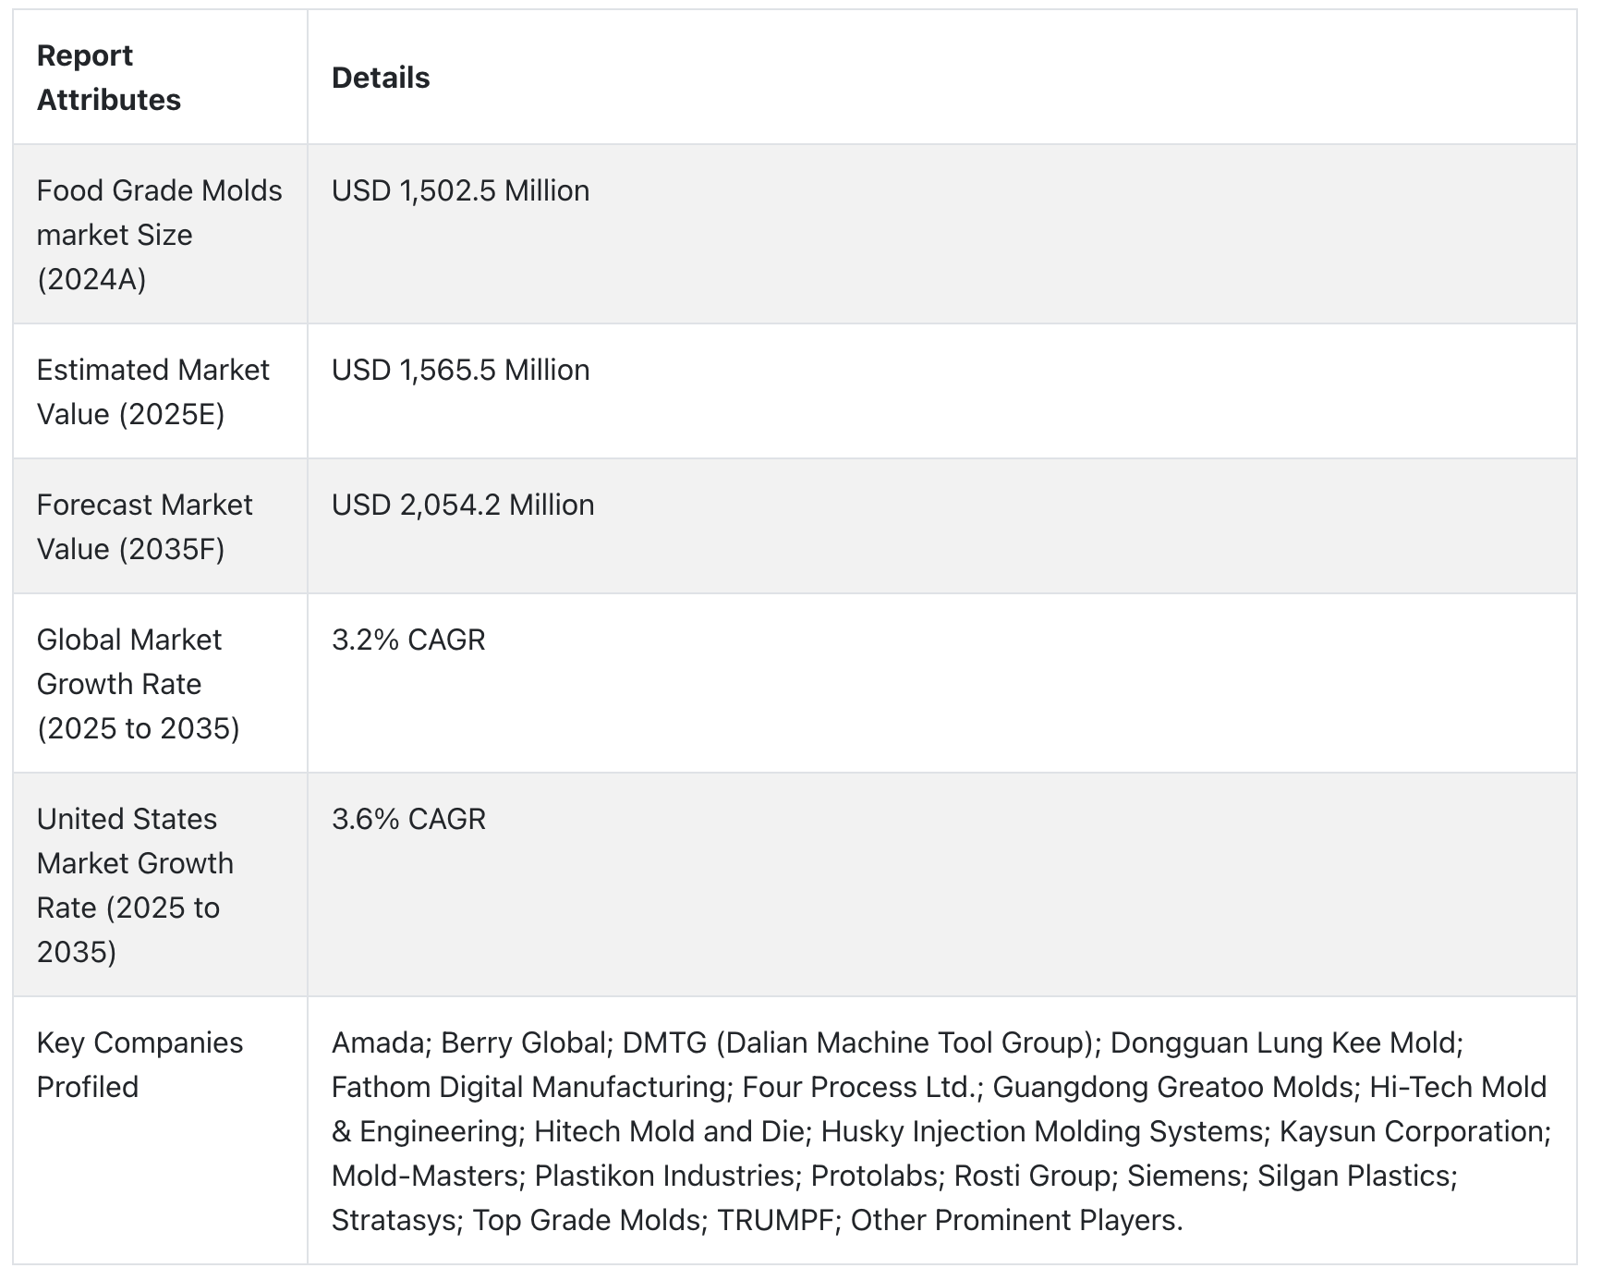Click the 3.2% CAGR value

(408, 640)
